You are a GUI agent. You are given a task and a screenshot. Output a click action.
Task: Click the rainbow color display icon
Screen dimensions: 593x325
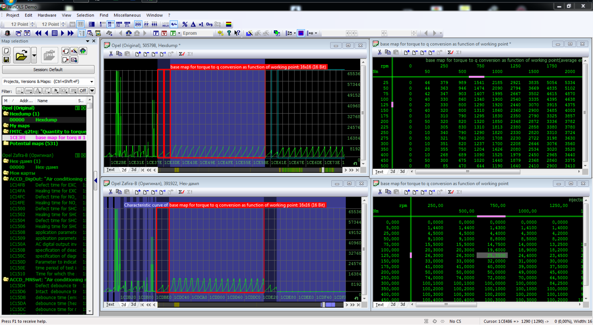pos(229,24)
